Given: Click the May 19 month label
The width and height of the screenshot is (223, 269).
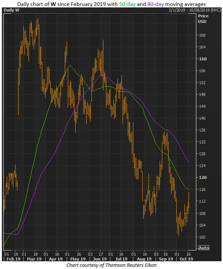Looking at the screenshot, I should pyautogui.click(x=78, y=259).
